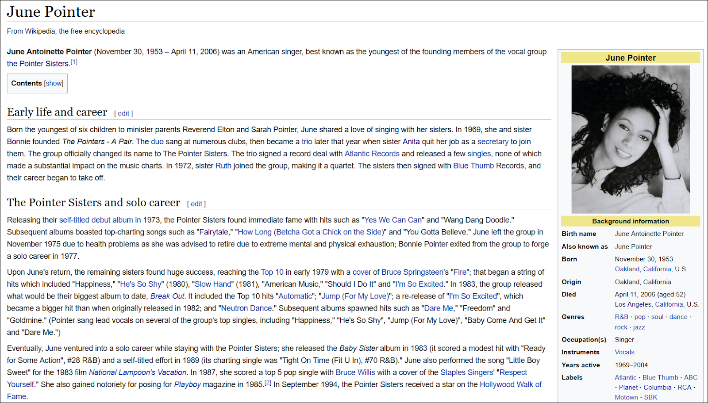Follow the Bruce Willis link

(x=355, y=372)
